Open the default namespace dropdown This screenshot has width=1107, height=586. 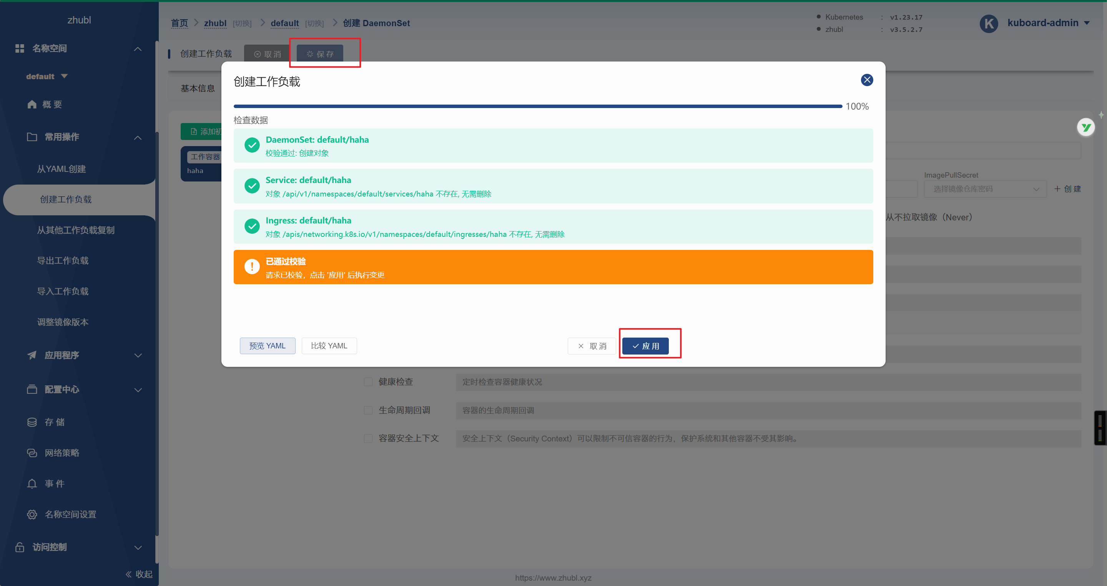point(47,77)
